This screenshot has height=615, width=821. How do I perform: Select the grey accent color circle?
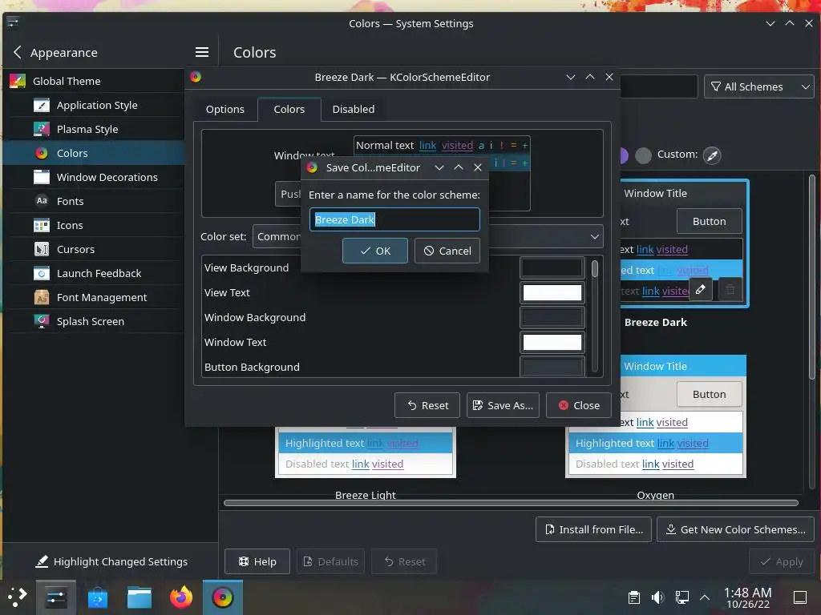[x=643, y=155]
